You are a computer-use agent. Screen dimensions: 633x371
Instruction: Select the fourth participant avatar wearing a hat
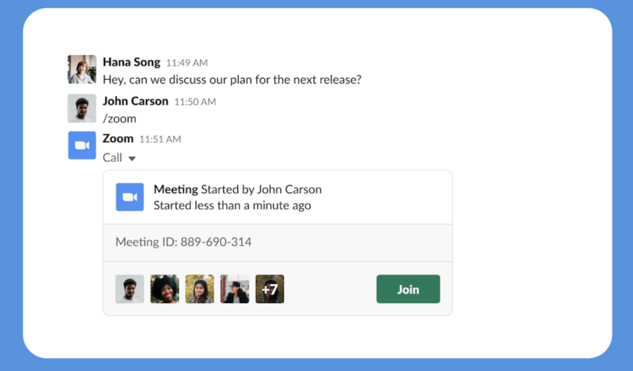click(235, 289)
